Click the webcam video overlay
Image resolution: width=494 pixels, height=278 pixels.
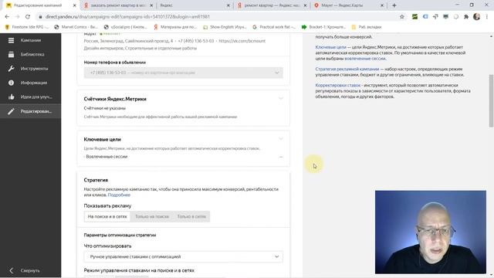pos(431,232)
